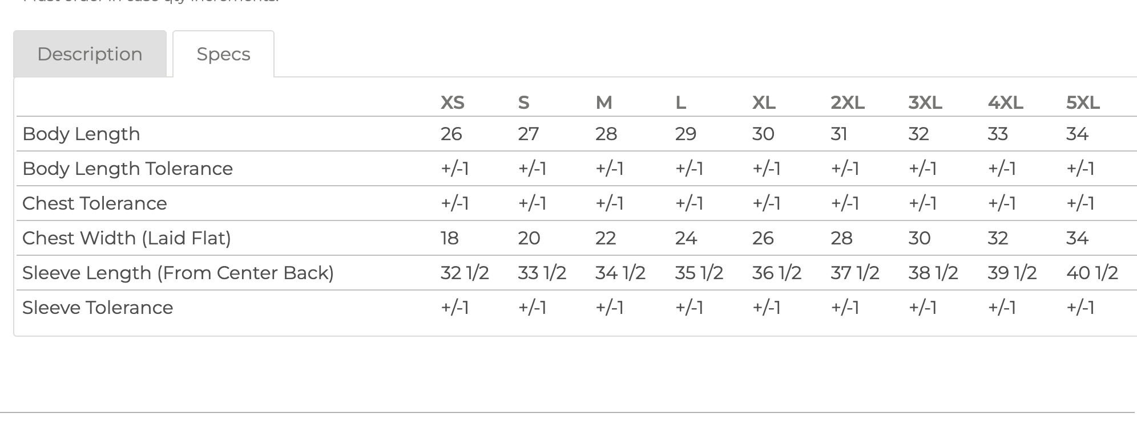Viewport: 1137px width, 425px height.
Task: Click the 2XL size column header
Action: click(x=847, y=103)
